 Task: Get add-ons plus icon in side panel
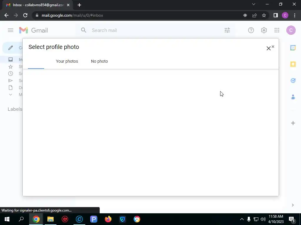pos(293,123)
